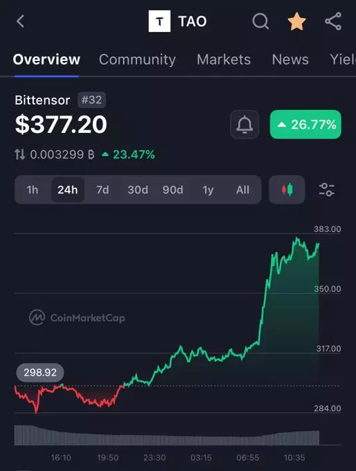Tap the TAO token logo
This screenshot has height=471, width=356.
coord(159,21)
